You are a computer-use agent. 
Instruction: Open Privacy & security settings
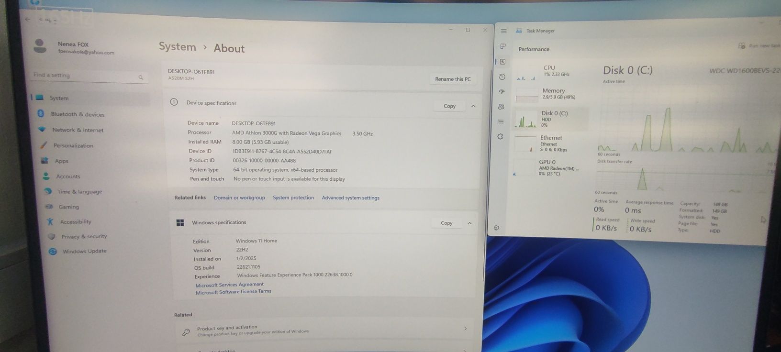point(83,237)
